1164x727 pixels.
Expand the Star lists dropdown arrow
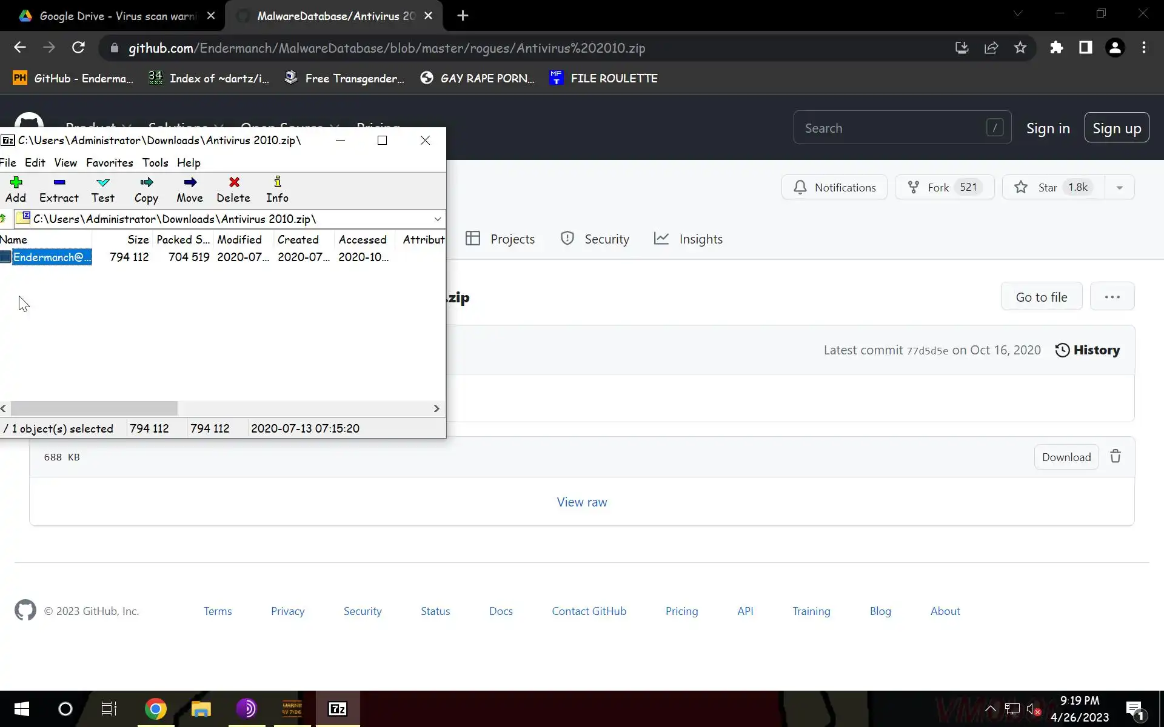(x=1119, y=187)
